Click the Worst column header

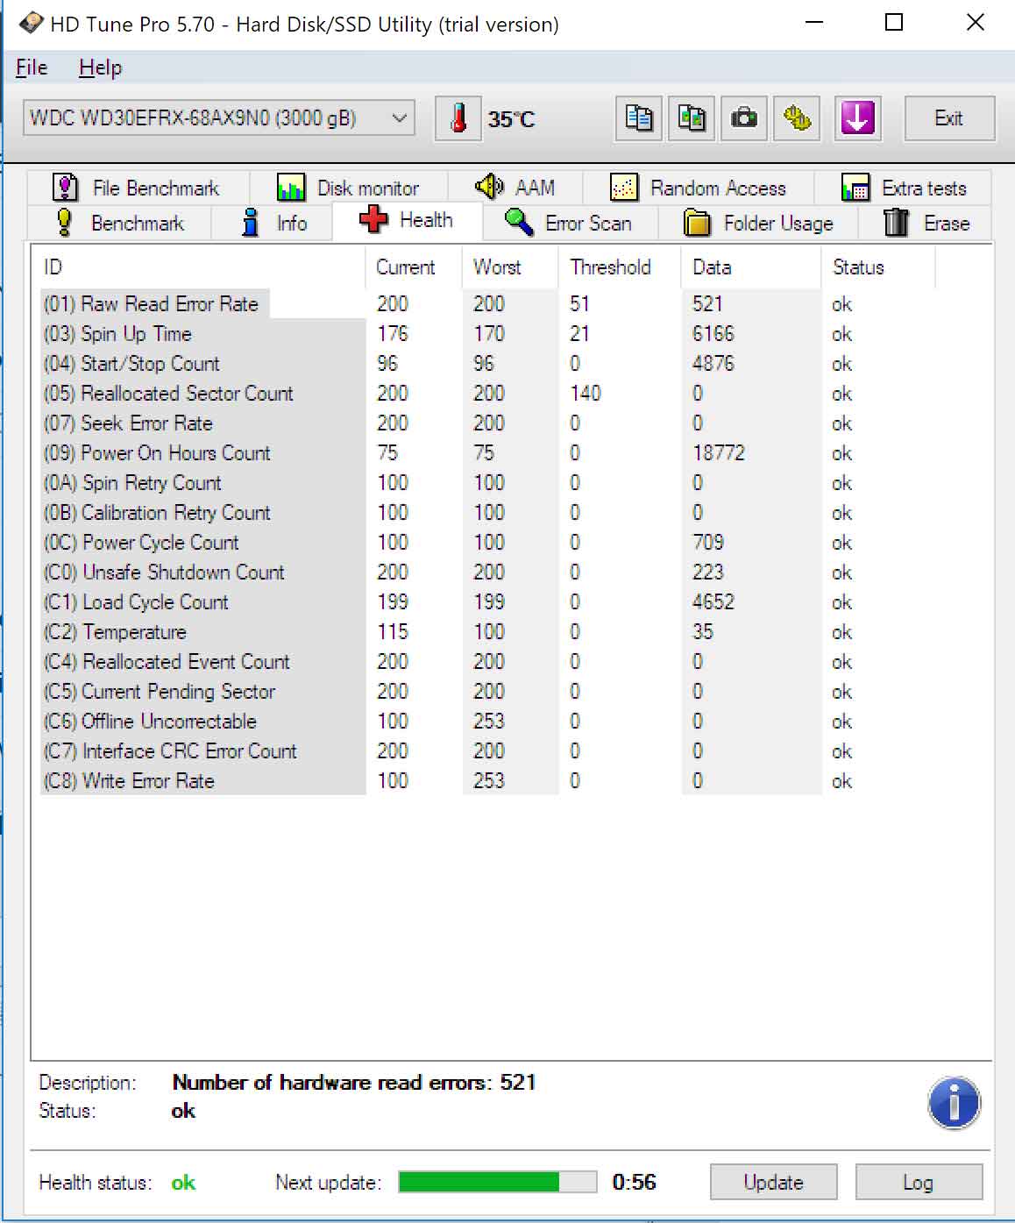coord(510,267)
